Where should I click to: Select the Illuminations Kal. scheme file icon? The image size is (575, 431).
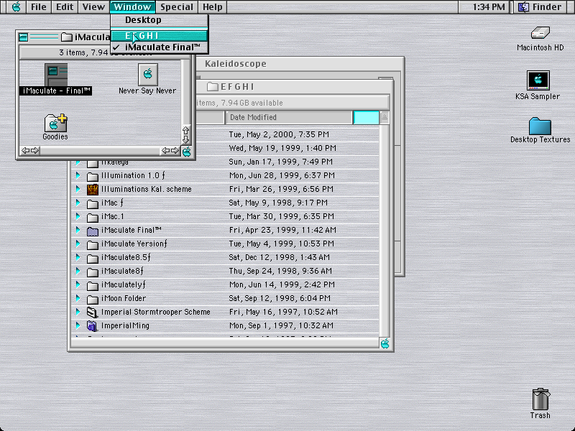pyautogui.click(x=93, y=189)
